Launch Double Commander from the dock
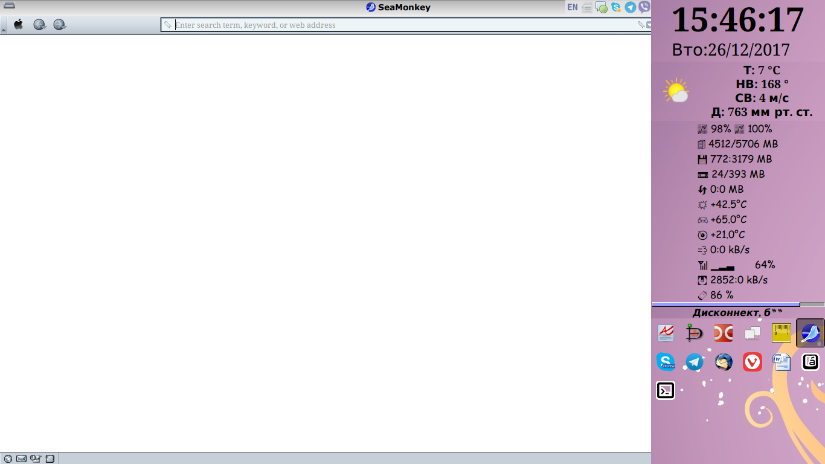 point(724,333)
